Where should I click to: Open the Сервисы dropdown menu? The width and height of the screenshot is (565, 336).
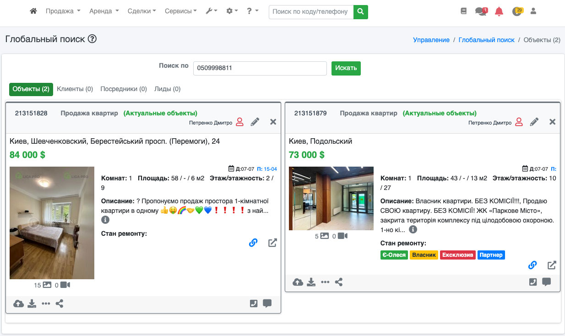pos(180,11)
